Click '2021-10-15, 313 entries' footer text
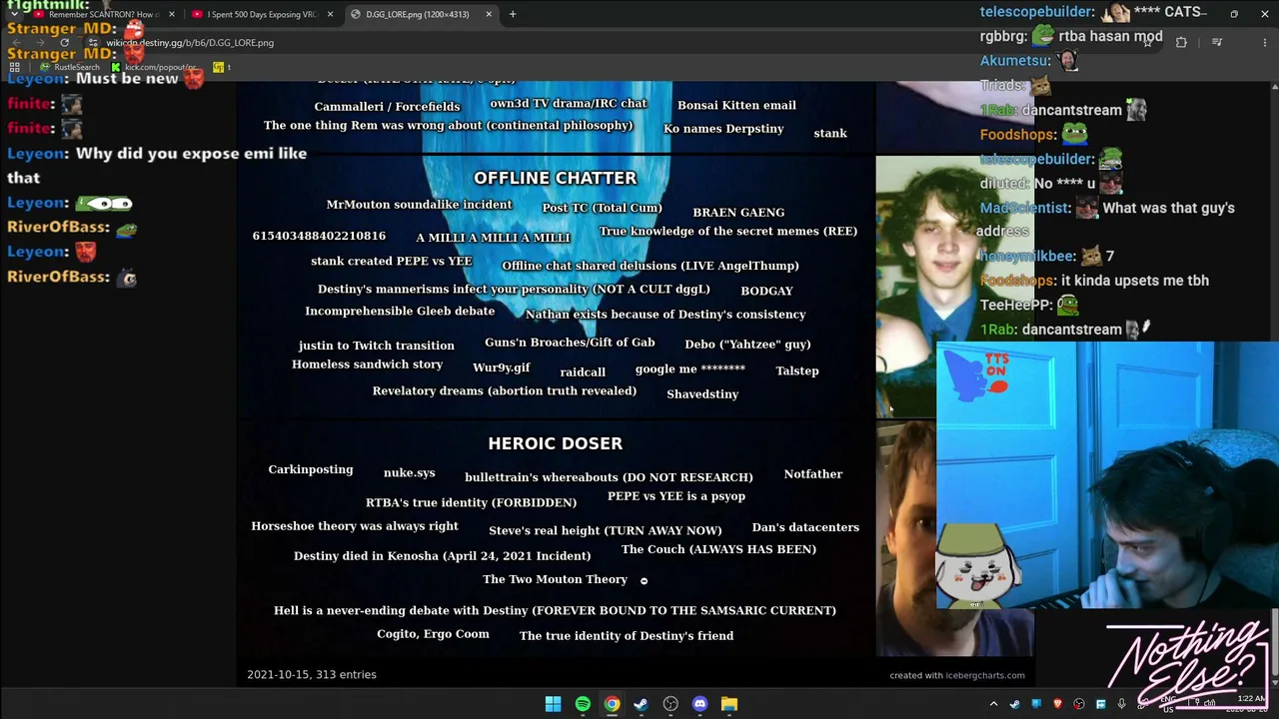 [312, 675]
